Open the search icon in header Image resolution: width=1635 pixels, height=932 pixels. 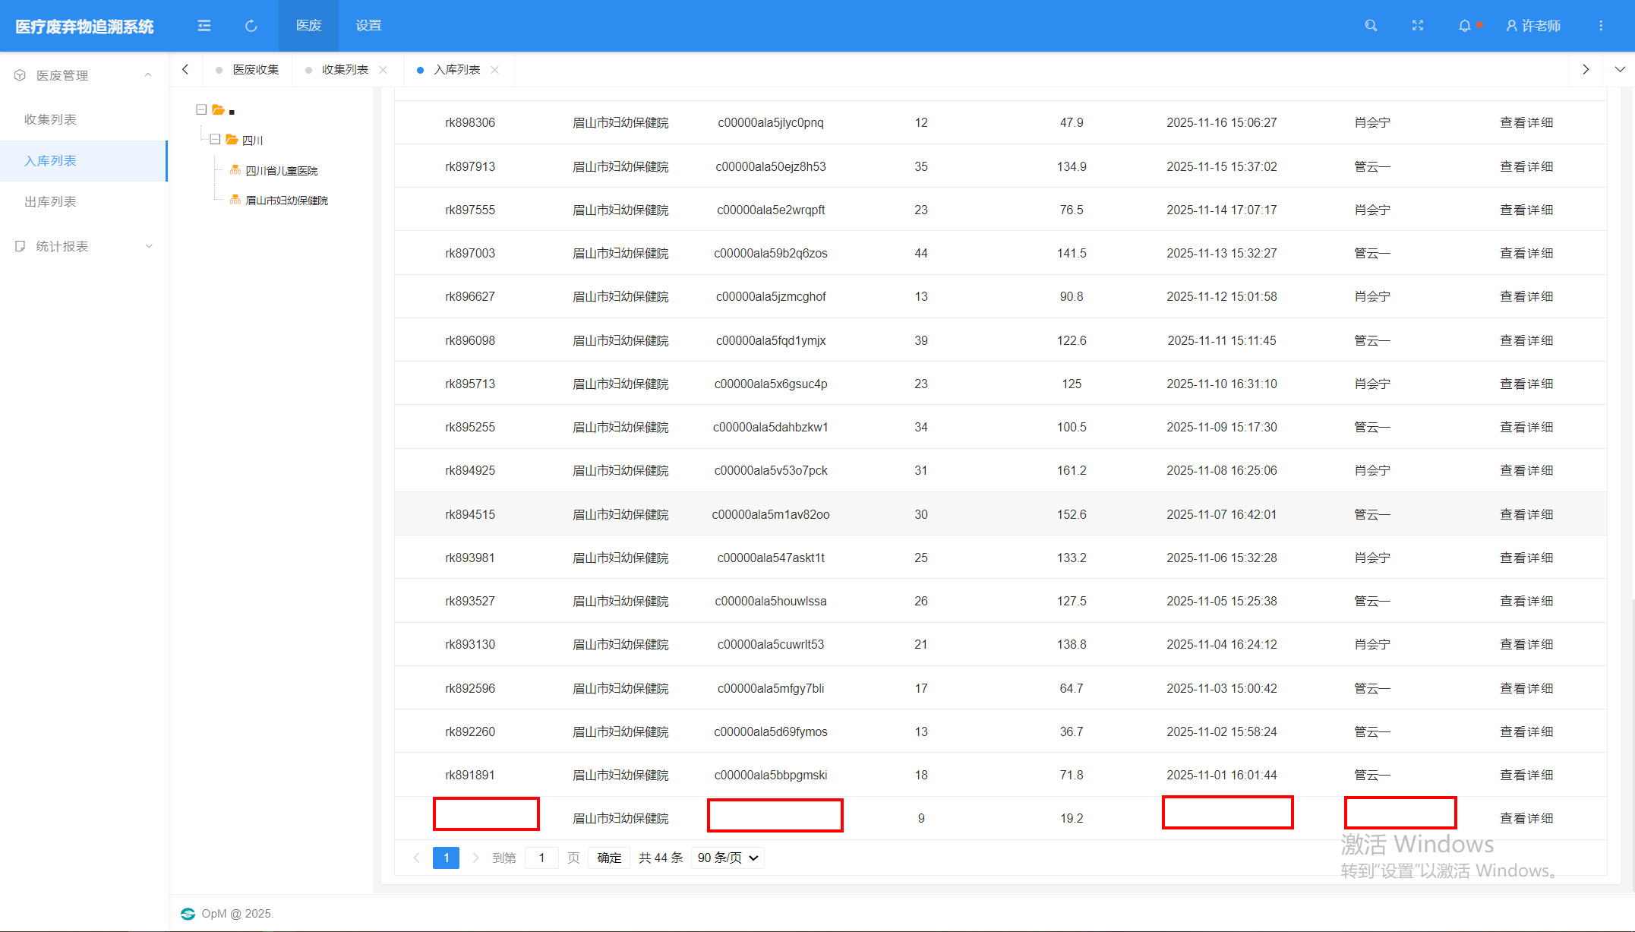1371,25
